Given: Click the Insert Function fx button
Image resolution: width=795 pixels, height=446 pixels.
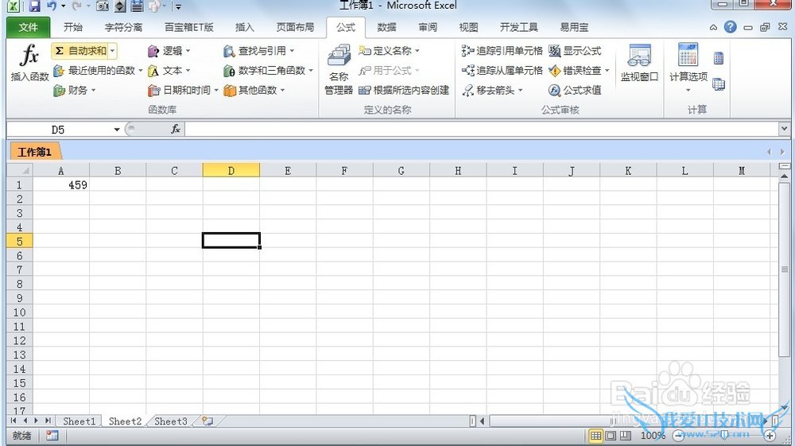Looking at the screenshot, I should click(x=29, y=62).
